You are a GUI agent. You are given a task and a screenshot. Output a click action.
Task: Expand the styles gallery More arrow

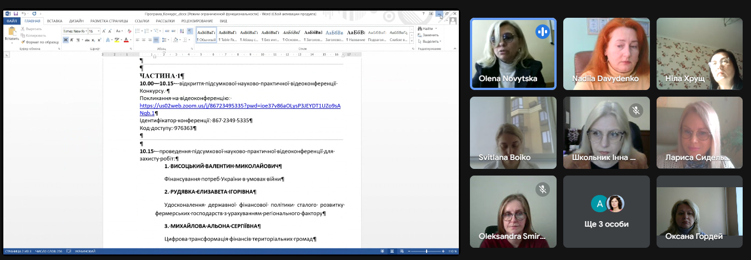tap(412, 41)
